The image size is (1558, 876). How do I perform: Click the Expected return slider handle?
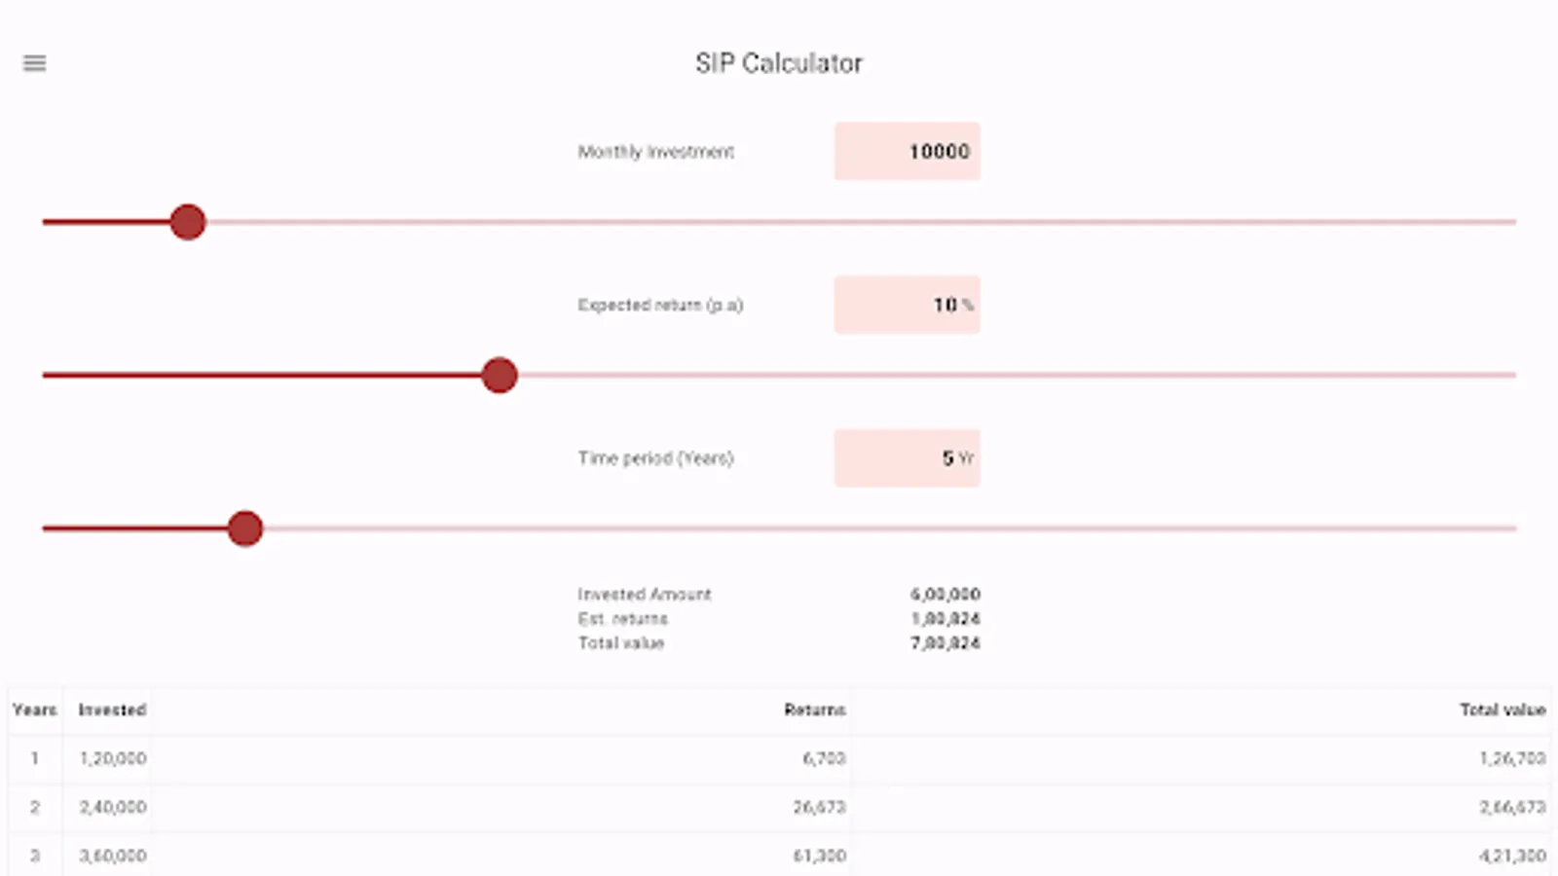[500, 376]
